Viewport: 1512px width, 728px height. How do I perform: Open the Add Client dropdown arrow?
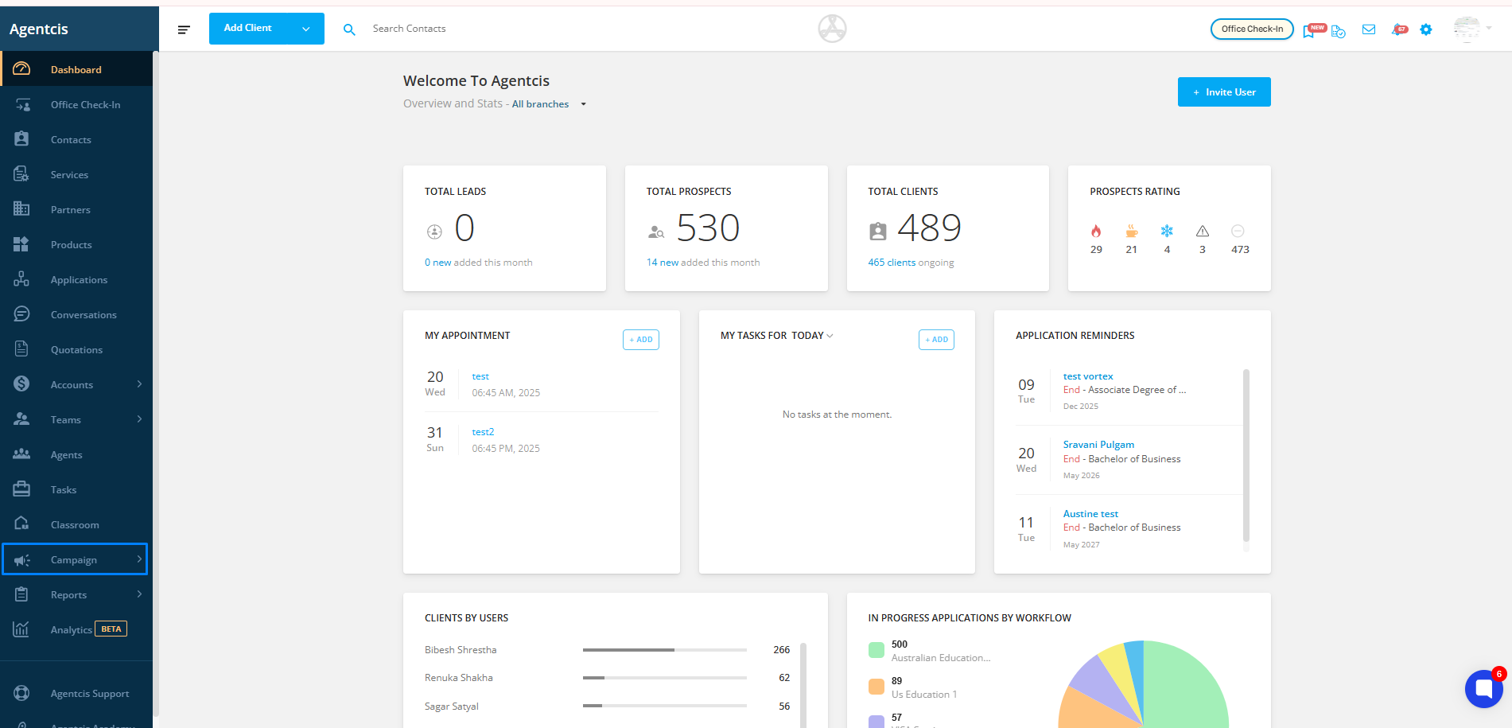[x=306, y=29]
